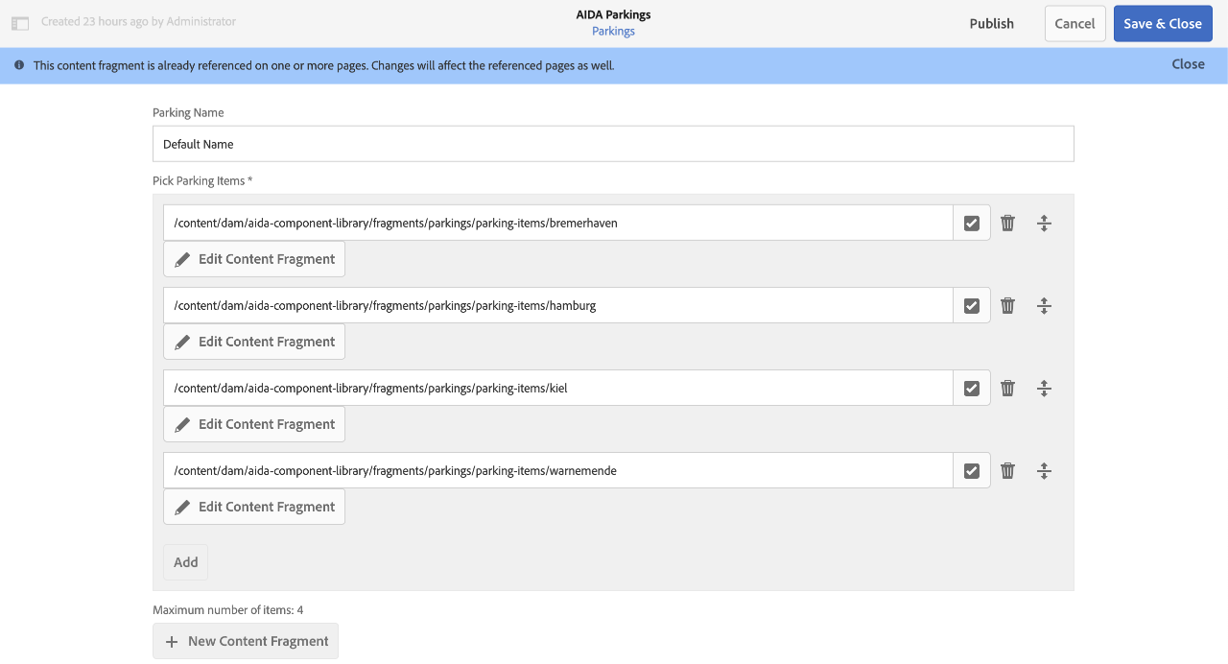Open path picker for bremerhaven item
This screenshot has height=664, width=1228.
[x=972, y=223]
